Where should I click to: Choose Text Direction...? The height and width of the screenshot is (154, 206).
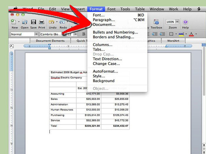(117, 59)
